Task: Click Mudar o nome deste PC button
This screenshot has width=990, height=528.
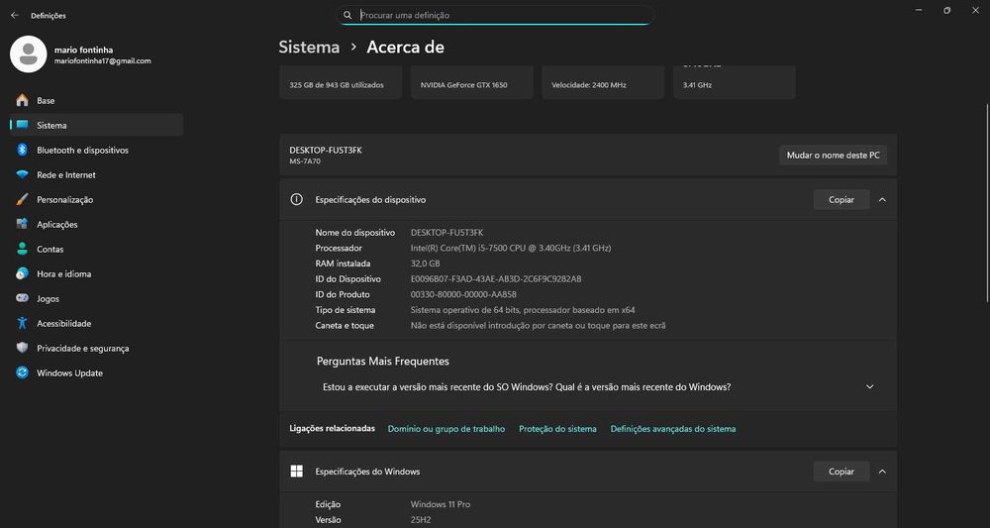Action: coord(833,155)
